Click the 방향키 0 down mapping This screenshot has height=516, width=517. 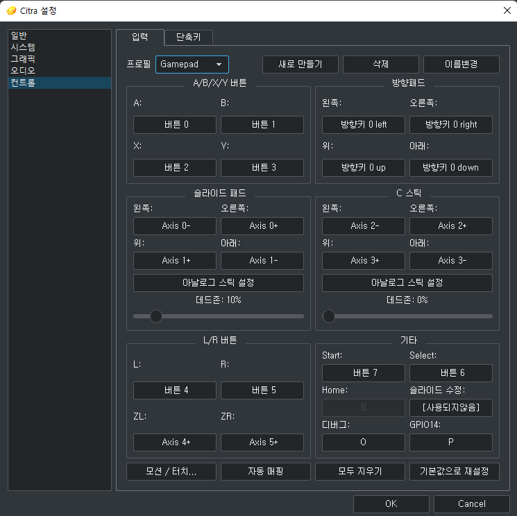coord(450,168)
